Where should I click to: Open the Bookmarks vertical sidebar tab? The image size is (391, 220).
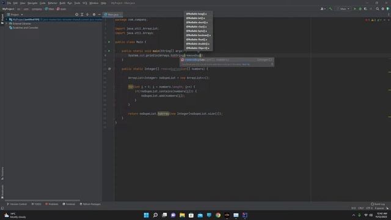coord(2,191)
